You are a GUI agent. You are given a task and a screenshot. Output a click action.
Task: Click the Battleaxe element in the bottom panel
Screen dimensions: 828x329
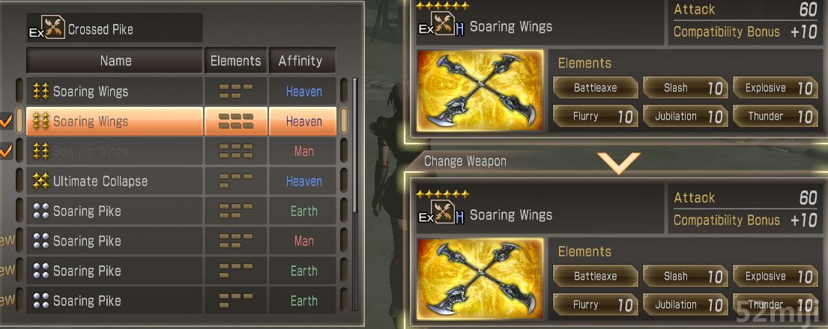pos(595,276)
